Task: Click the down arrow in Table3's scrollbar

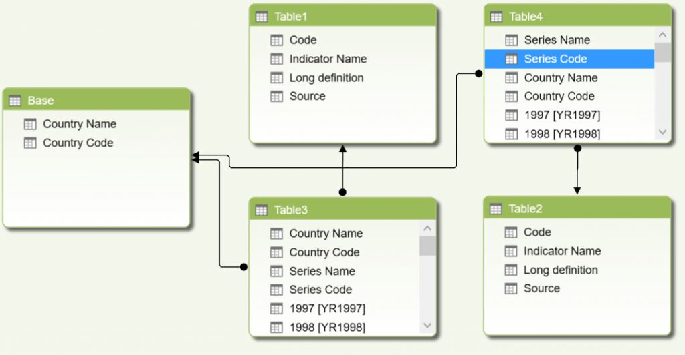Action: pyautogui.click(x=428, y=326)
